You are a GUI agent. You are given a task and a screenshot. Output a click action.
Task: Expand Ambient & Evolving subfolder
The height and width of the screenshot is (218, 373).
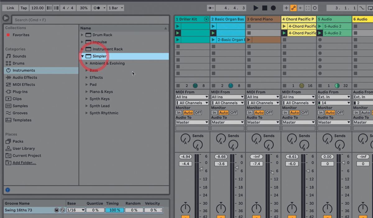87,63
